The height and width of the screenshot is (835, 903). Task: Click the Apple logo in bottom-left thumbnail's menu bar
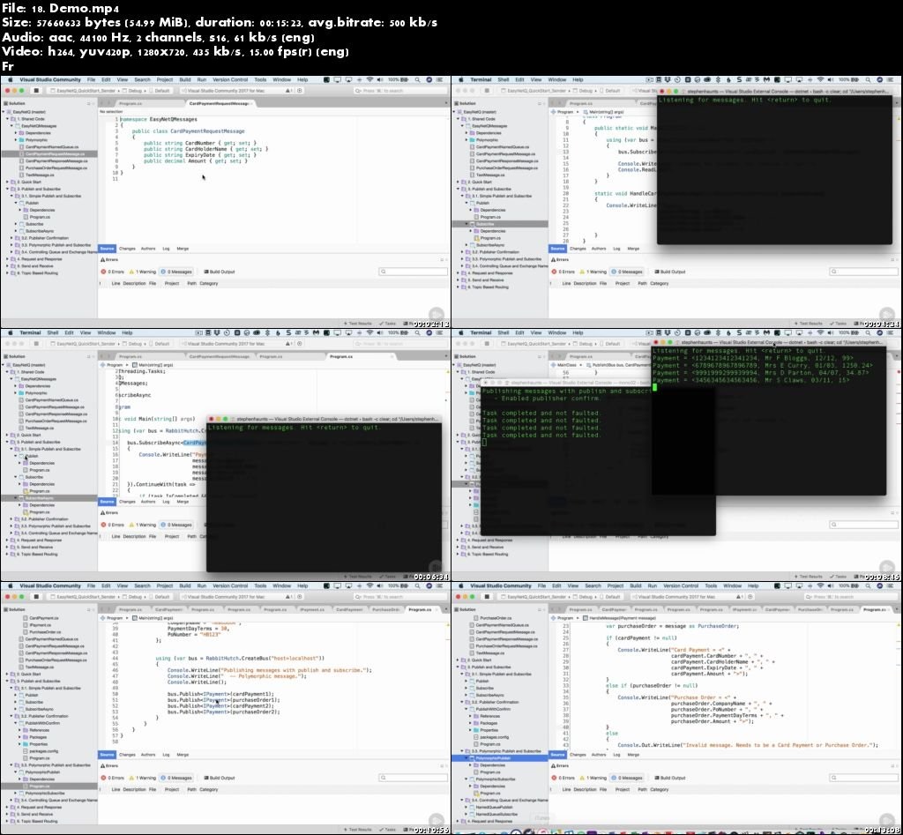(10, 585)
